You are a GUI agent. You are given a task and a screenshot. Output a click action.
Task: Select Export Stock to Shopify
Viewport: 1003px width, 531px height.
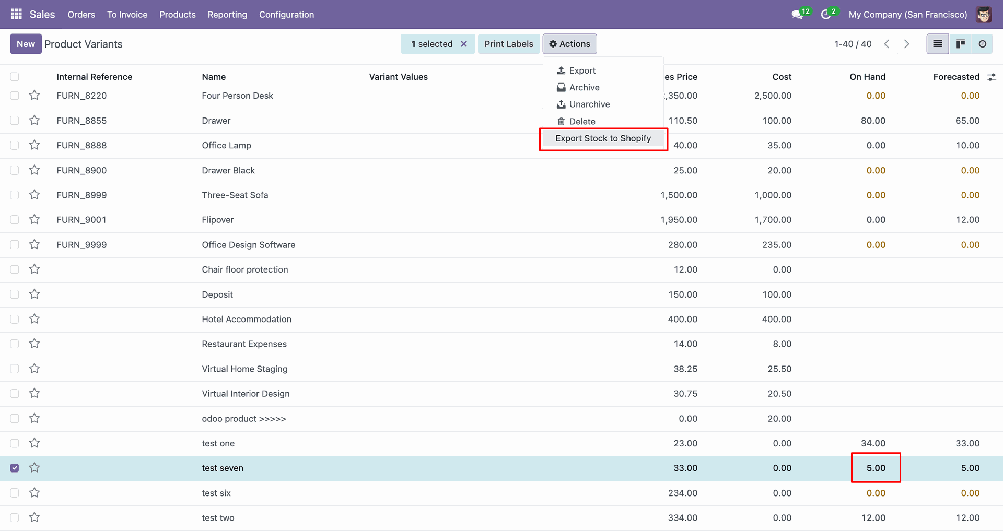[x=603, y=138]
